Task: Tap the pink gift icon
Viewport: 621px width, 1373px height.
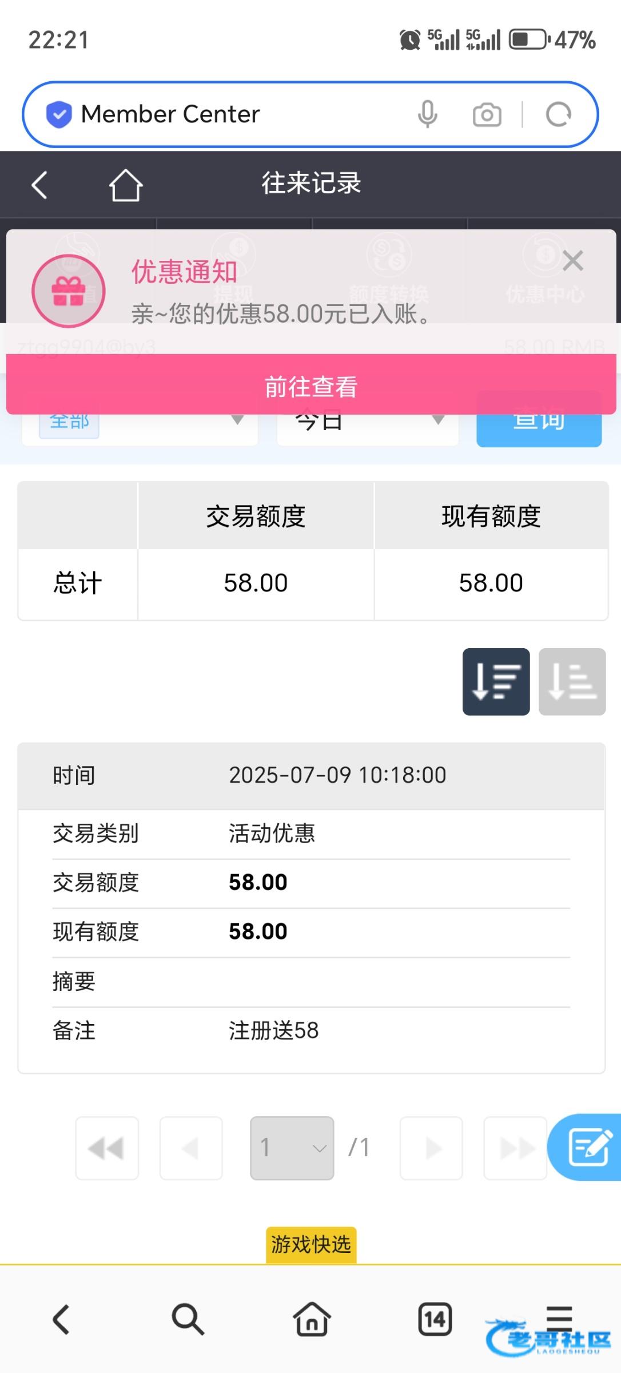Action: (69, 291)
